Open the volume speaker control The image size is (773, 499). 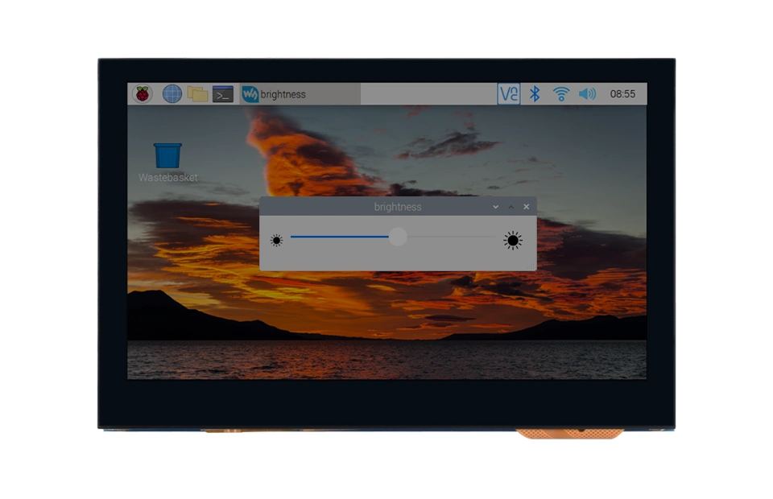point(588,94)
